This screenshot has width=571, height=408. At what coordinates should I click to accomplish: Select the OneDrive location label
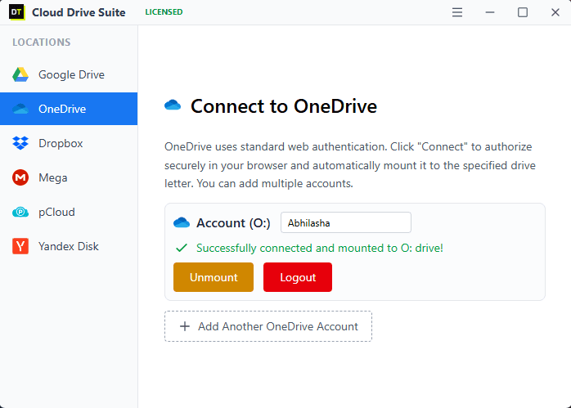pyautogui.click(x=62, y=109)
